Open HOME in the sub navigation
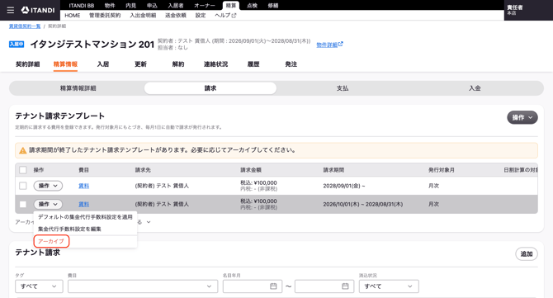Image resolution: width=553 pixels, height=298 pixels. pos(73,16)
